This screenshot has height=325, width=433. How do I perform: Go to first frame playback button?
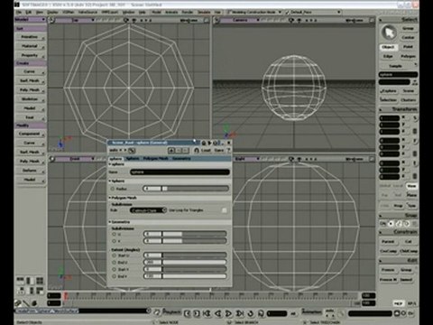207,313
